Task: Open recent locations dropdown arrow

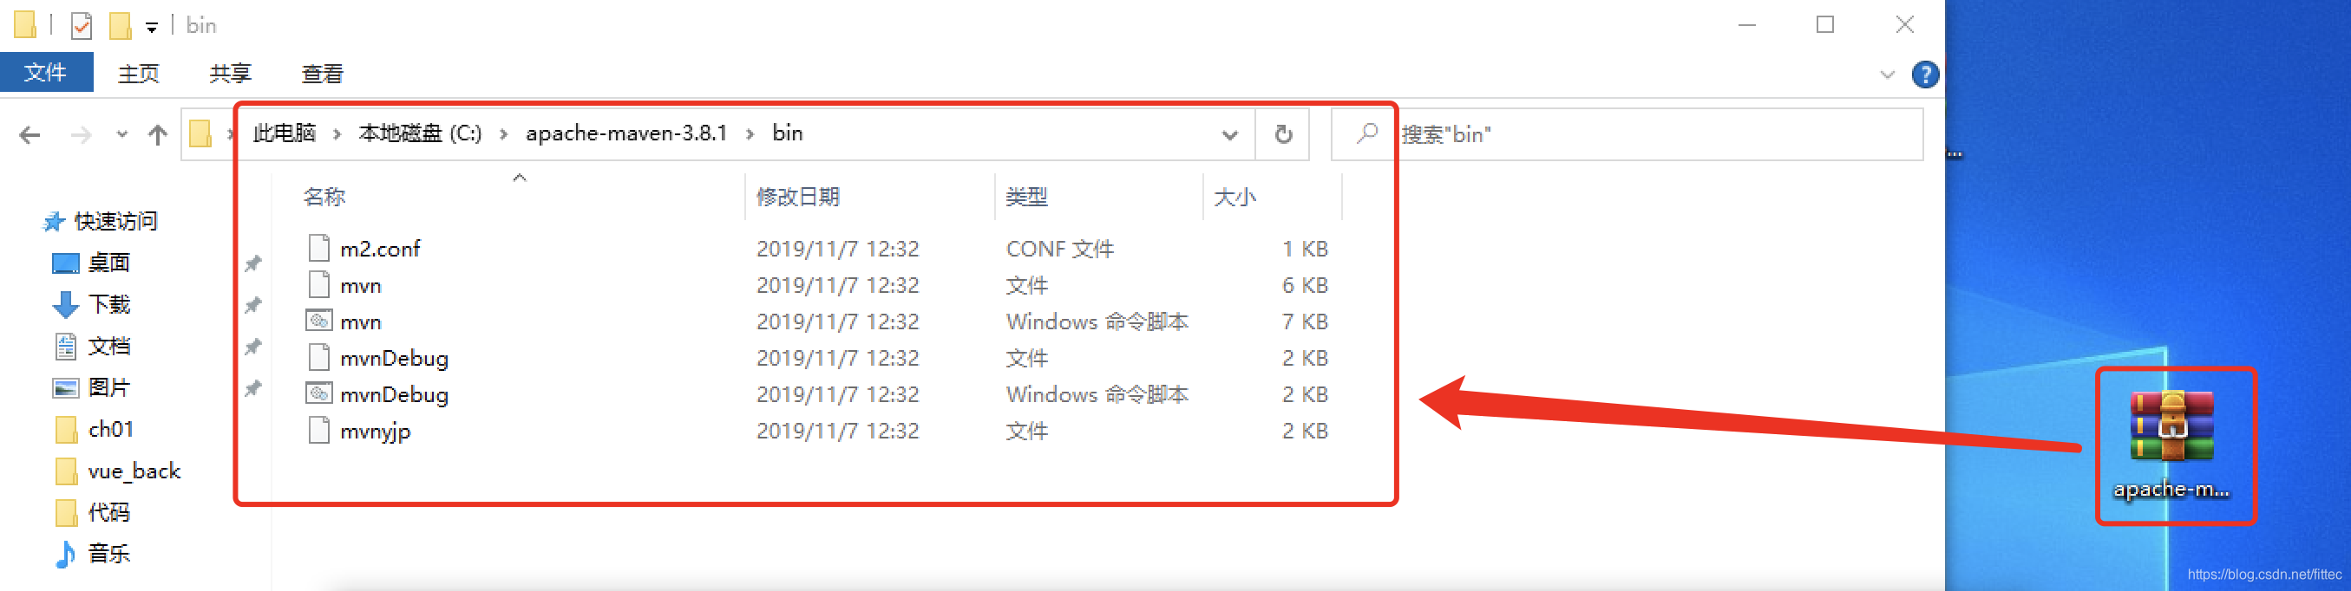Action: [121, 135]
